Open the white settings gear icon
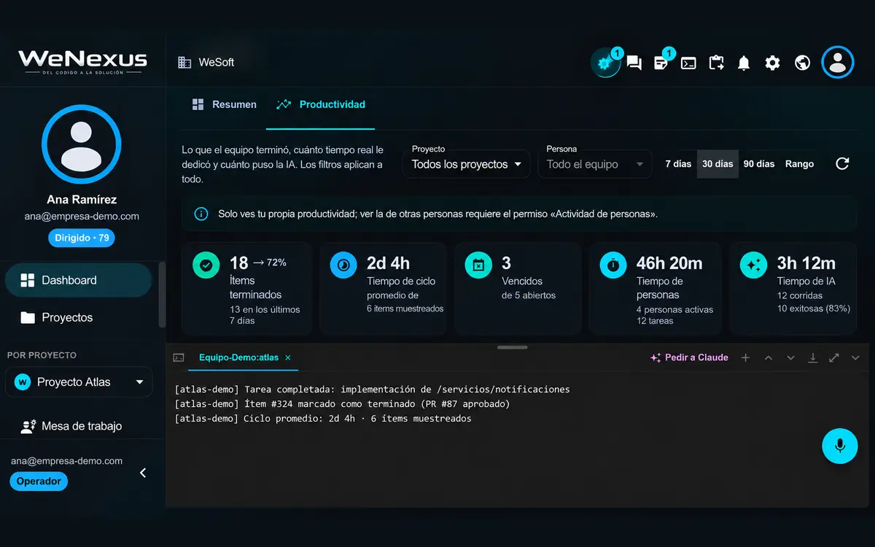 (x=772, y=63)
